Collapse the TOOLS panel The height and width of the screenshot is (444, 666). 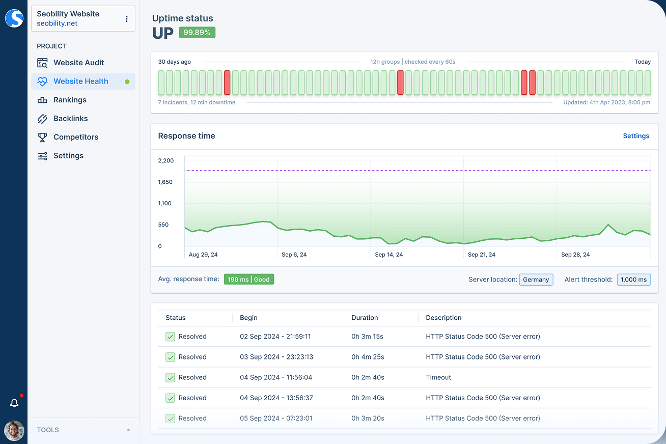coord(128,430)
